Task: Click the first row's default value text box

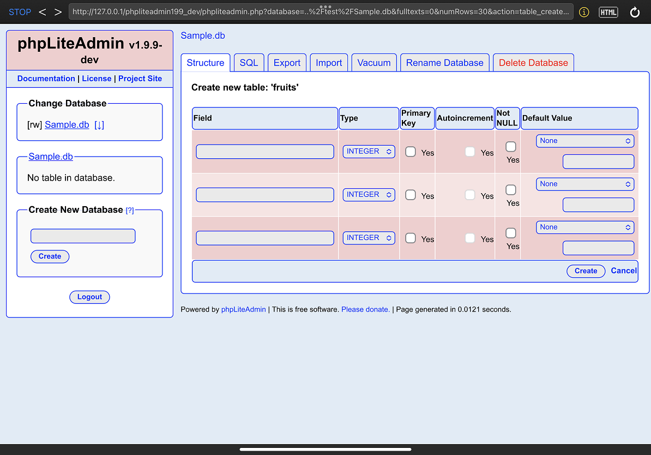Action: (x=598, y=161)
